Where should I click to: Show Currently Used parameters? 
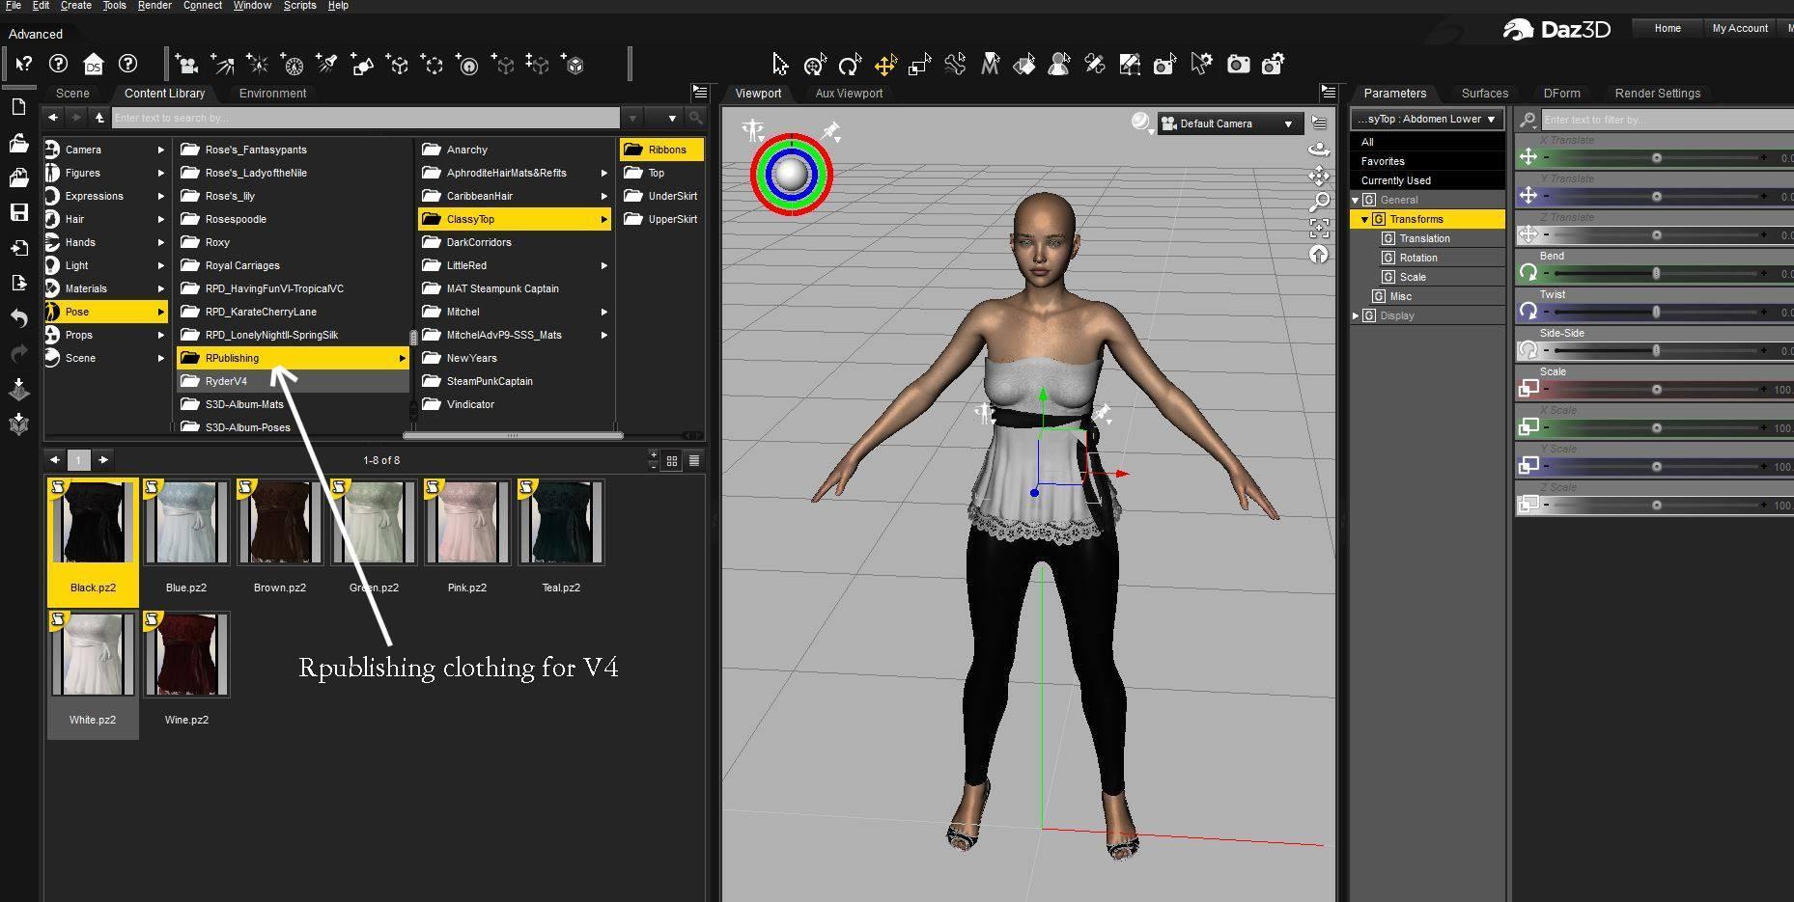click(1426, 180)
